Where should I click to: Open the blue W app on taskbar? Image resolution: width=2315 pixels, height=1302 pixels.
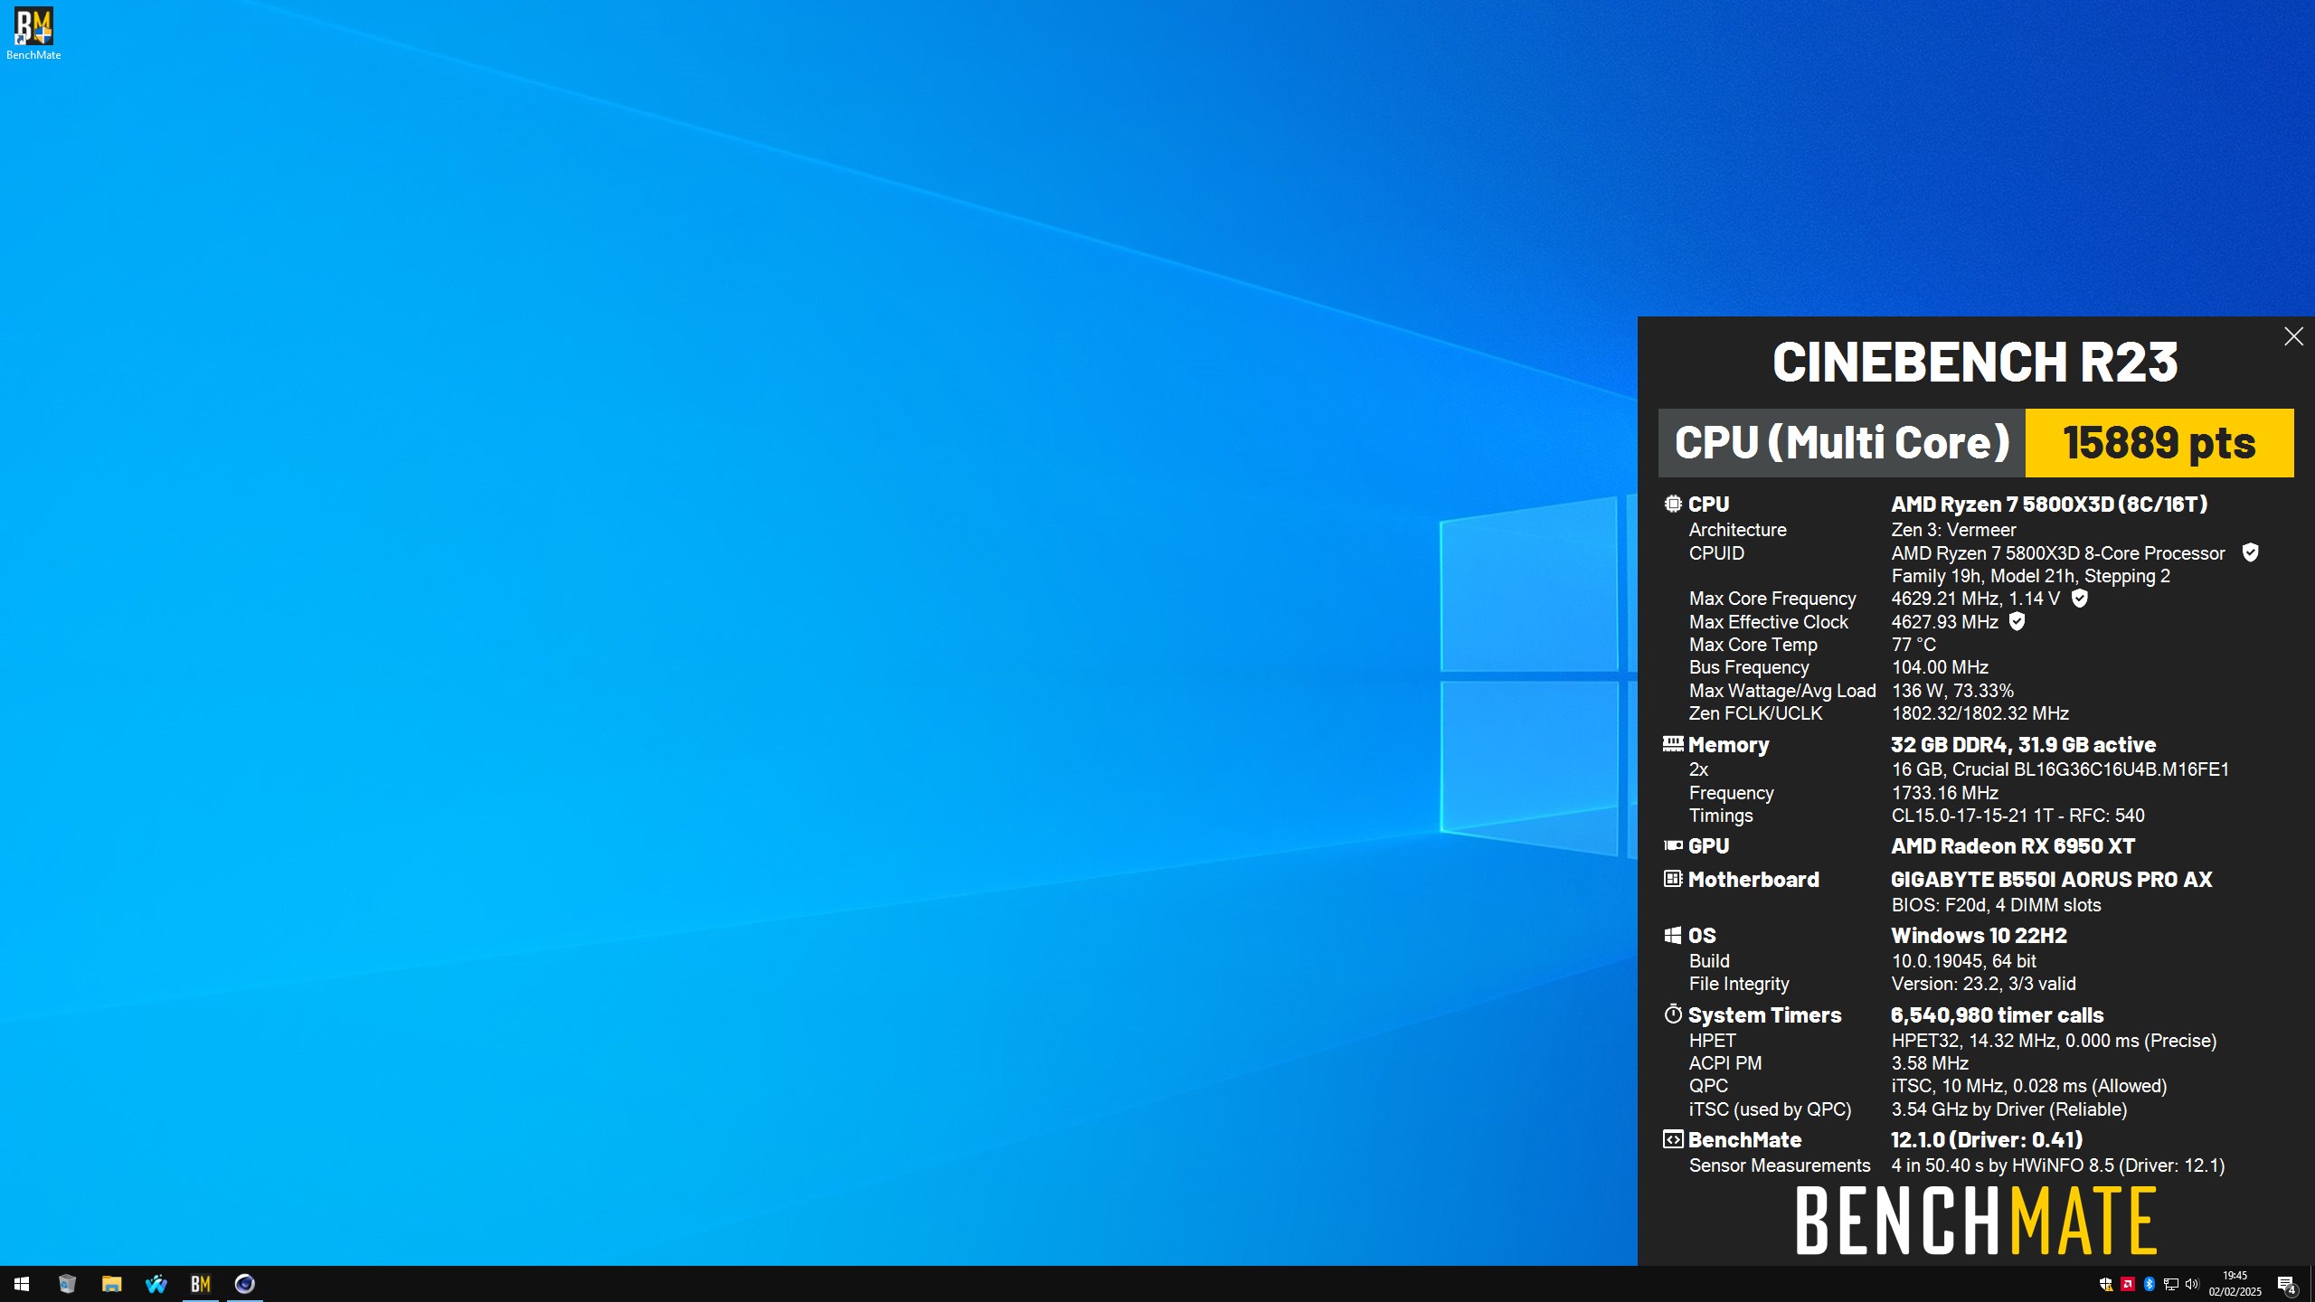156,1284
